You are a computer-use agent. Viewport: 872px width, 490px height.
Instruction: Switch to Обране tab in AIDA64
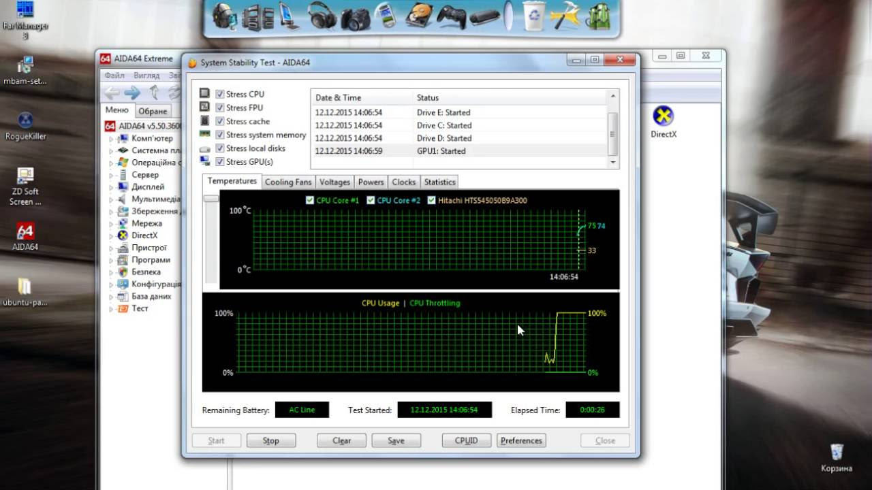153,111
